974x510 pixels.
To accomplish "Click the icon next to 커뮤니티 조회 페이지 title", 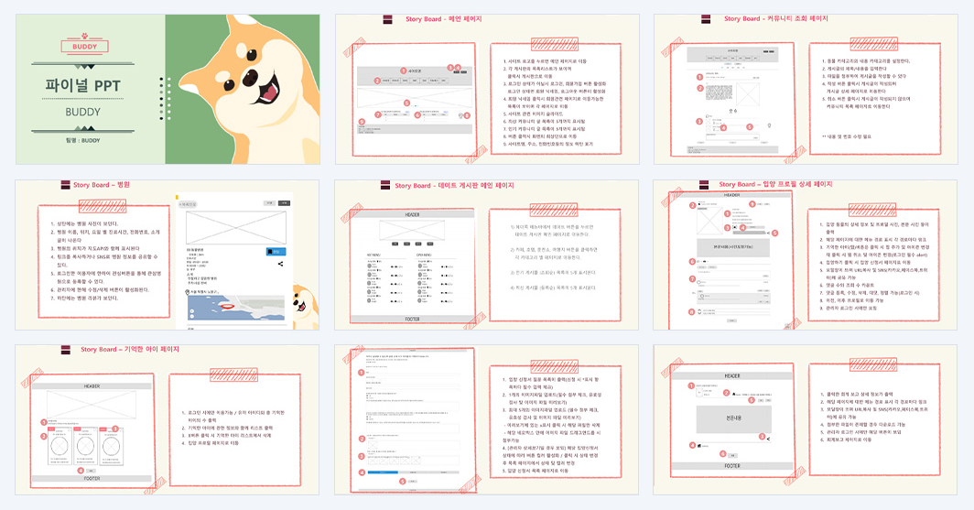I will 706,19.
